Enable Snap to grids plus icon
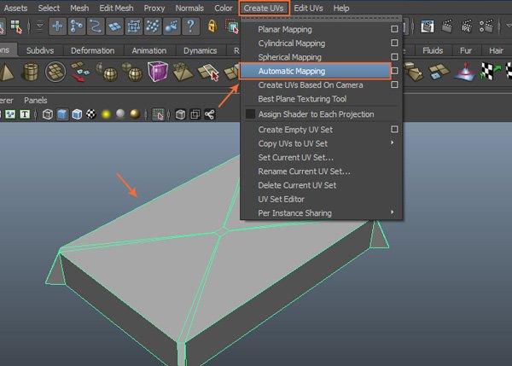 pos(57,26)
